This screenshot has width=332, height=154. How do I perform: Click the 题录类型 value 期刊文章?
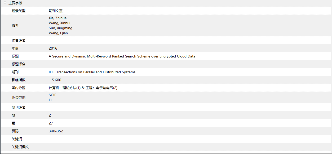coord(56,11)
